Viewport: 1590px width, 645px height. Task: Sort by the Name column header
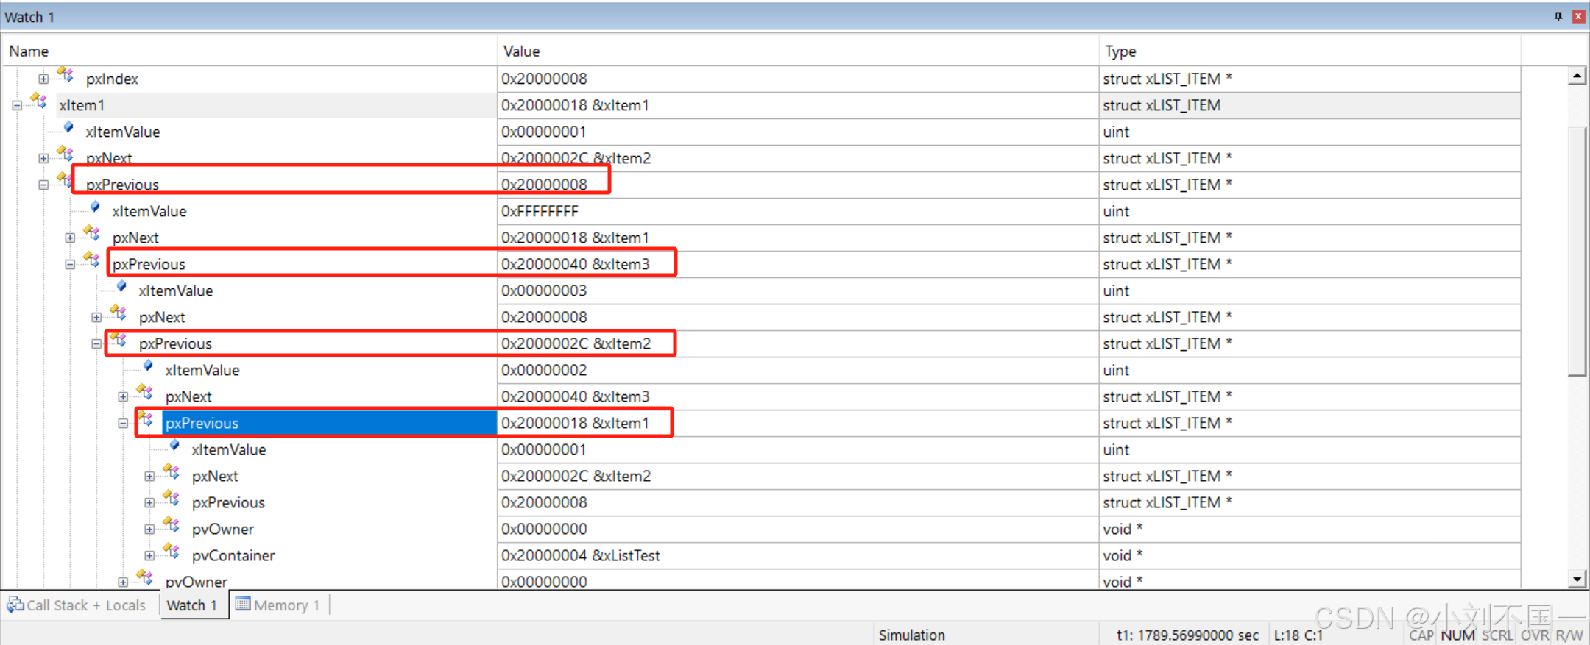(x=250, y=51)
